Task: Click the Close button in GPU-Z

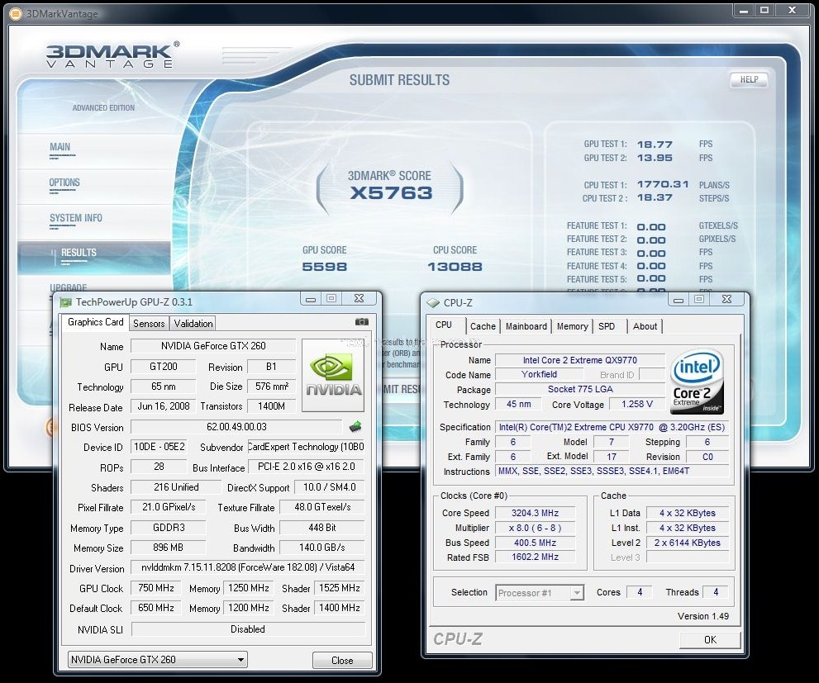Action: tap(342, 660)
